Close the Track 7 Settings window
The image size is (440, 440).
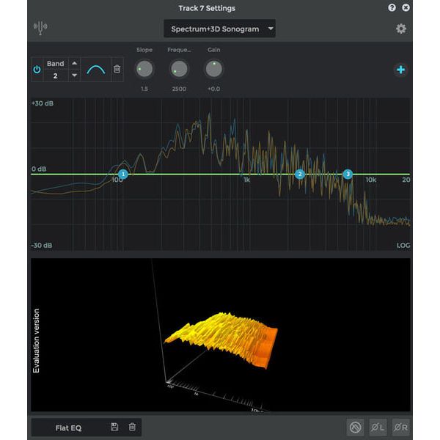(x=406, y=7)
